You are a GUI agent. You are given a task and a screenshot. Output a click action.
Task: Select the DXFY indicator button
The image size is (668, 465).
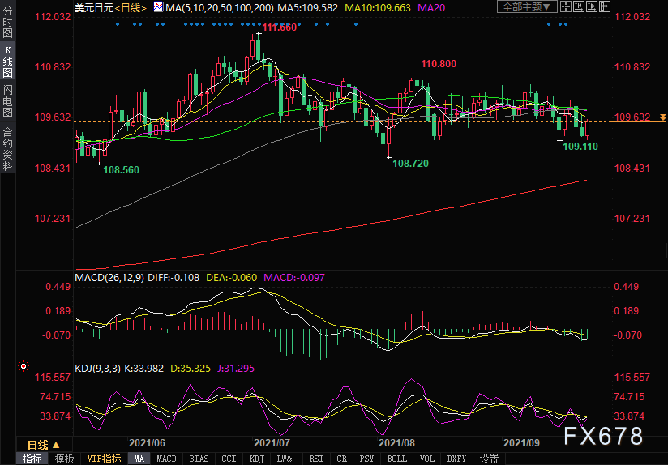456,459
